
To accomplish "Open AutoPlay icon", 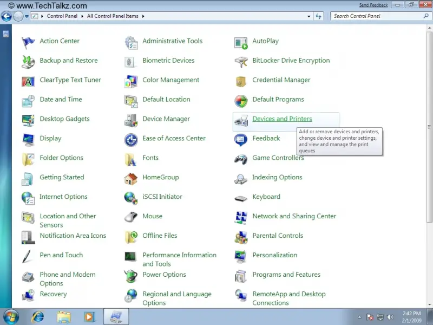I will (x=241, y=43).
